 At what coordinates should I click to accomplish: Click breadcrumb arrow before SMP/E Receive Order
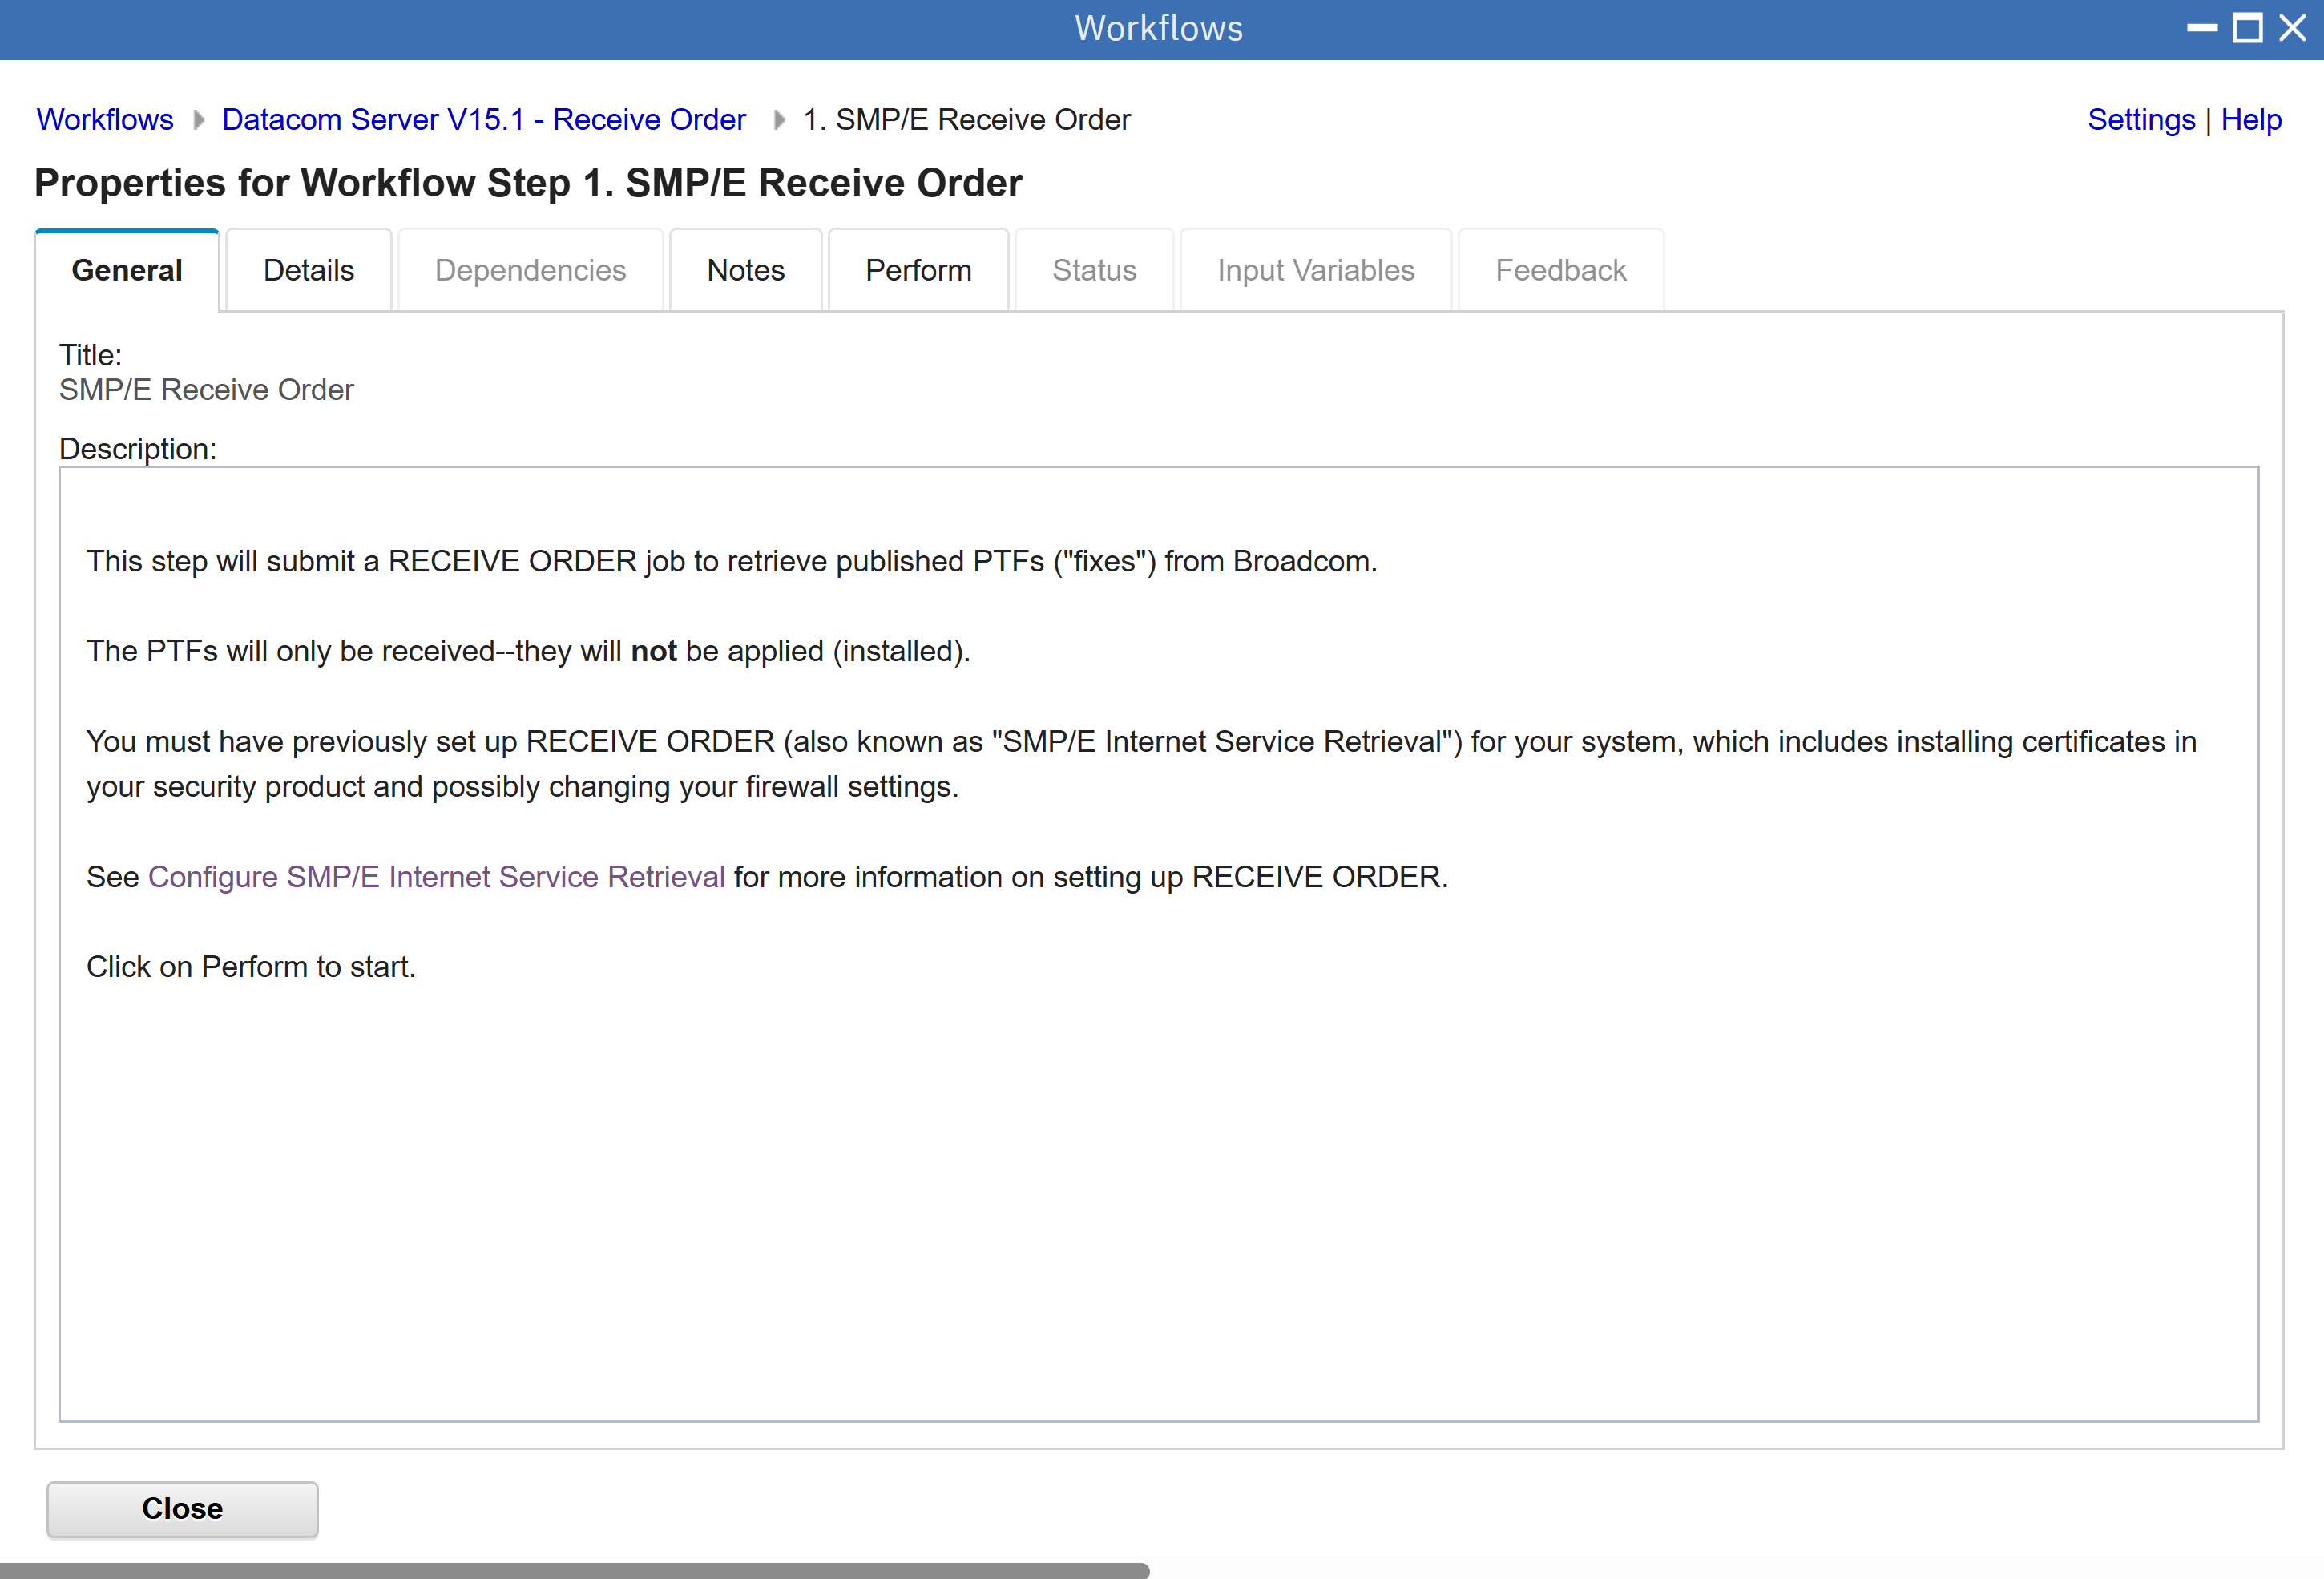click(x=778, y=120)
